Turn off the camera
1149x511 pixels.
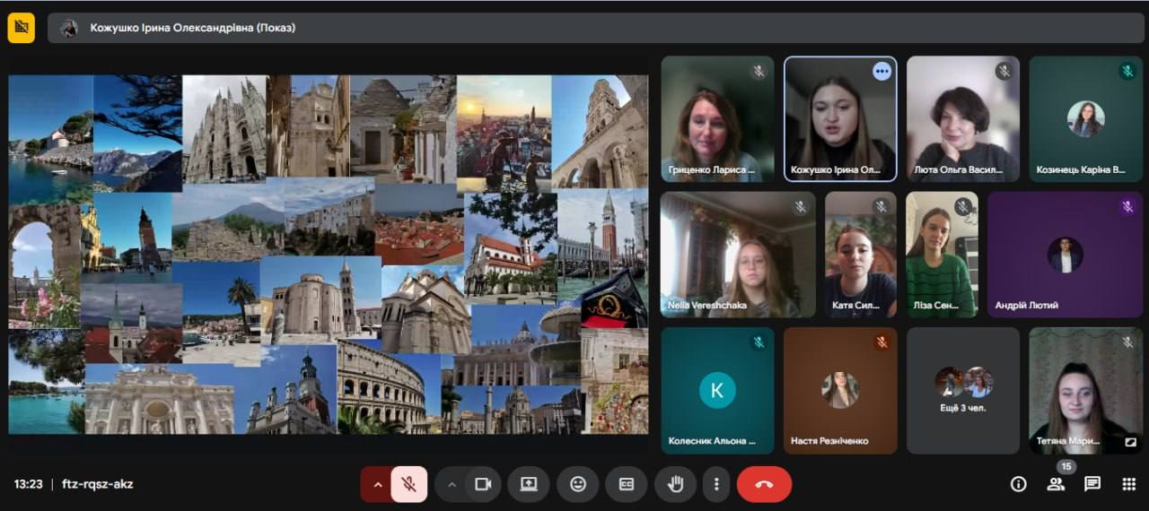pos(483,484)
